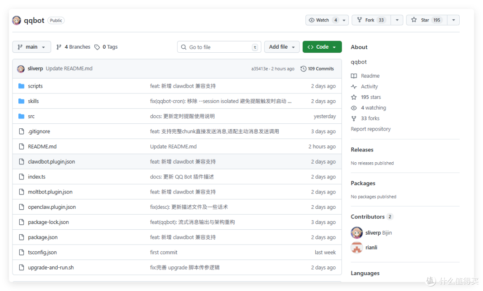Click the index.ts file icon

coord(21,177)
